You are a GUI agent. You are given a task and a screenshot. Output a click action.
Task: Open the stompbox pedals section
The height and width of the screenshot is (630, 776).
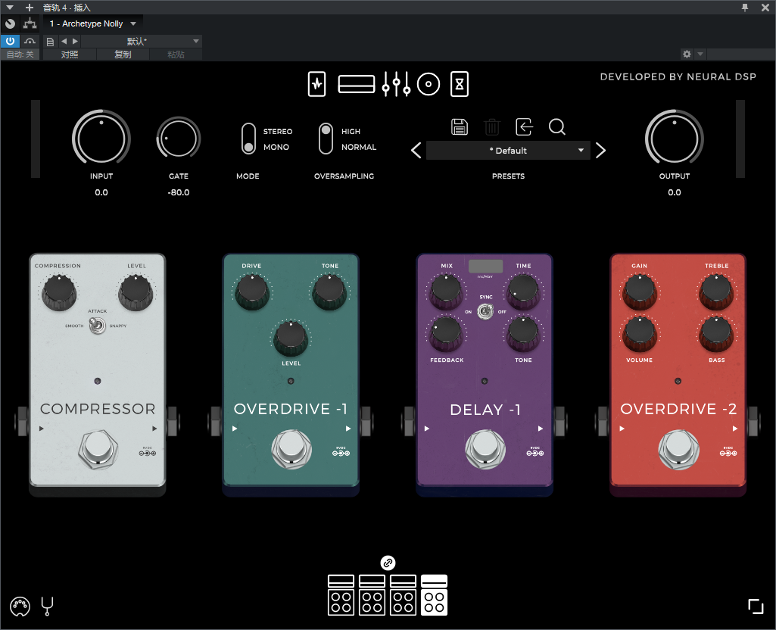click(316, 84)
